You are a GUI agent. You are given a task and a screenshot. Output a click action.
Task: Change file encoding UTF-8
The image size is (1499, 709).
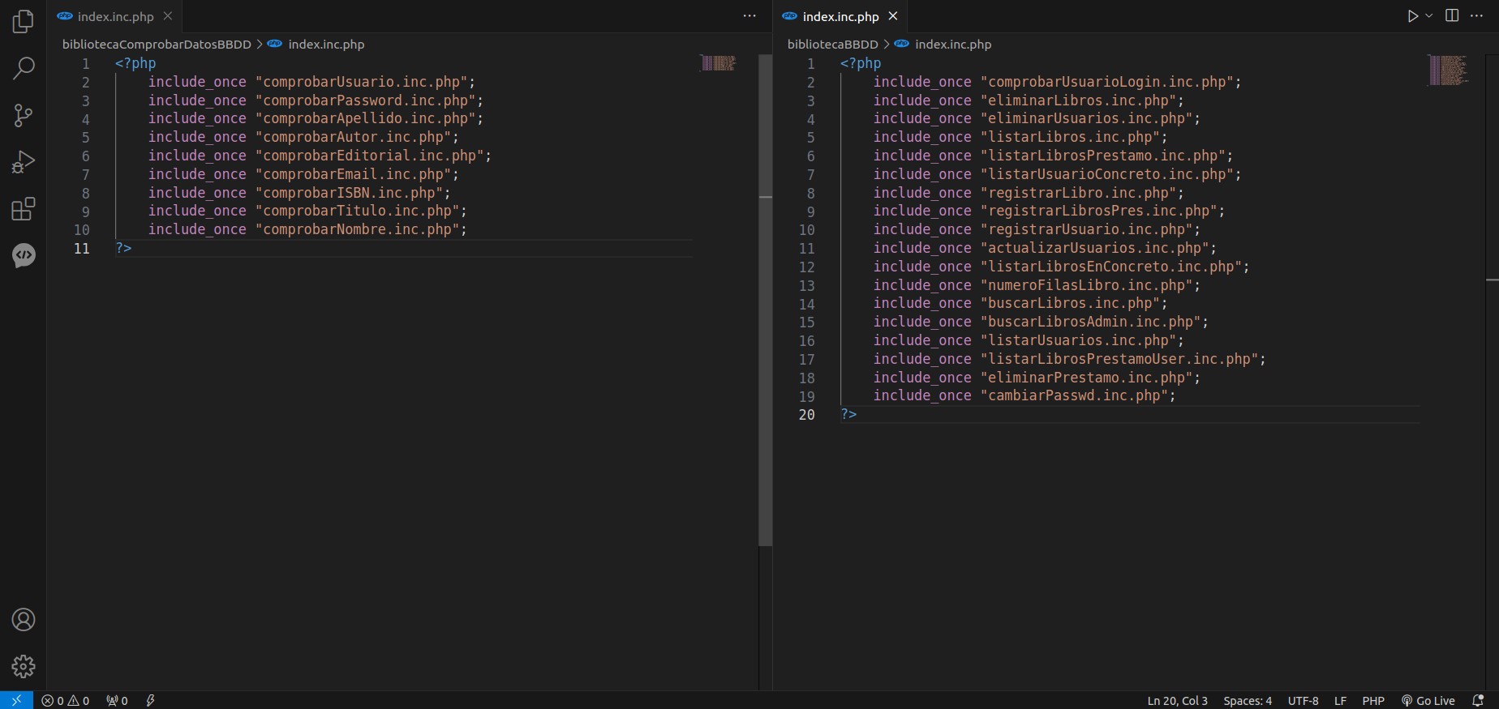coord(1303,701)
